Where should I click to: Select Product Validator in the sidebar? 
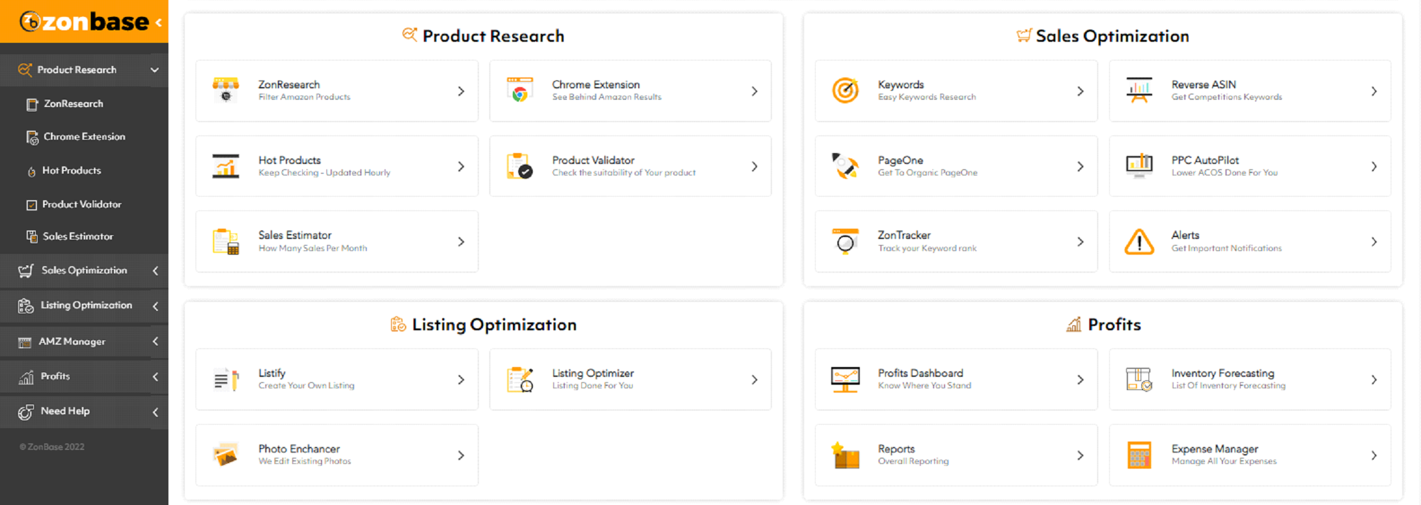pos(82,204)
